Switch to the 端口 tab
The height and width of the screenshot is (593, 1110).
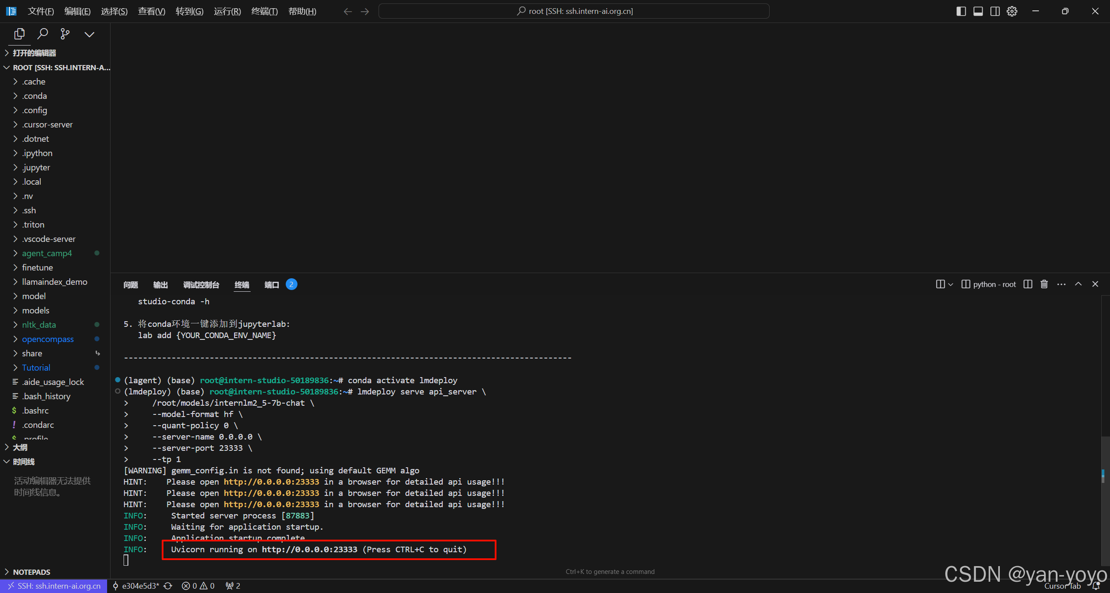pyautogui.click(x=271, y=284)
